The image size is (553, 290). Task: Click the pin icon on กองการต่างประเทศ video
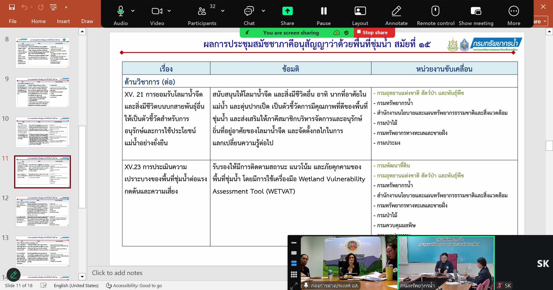point(306,285)
